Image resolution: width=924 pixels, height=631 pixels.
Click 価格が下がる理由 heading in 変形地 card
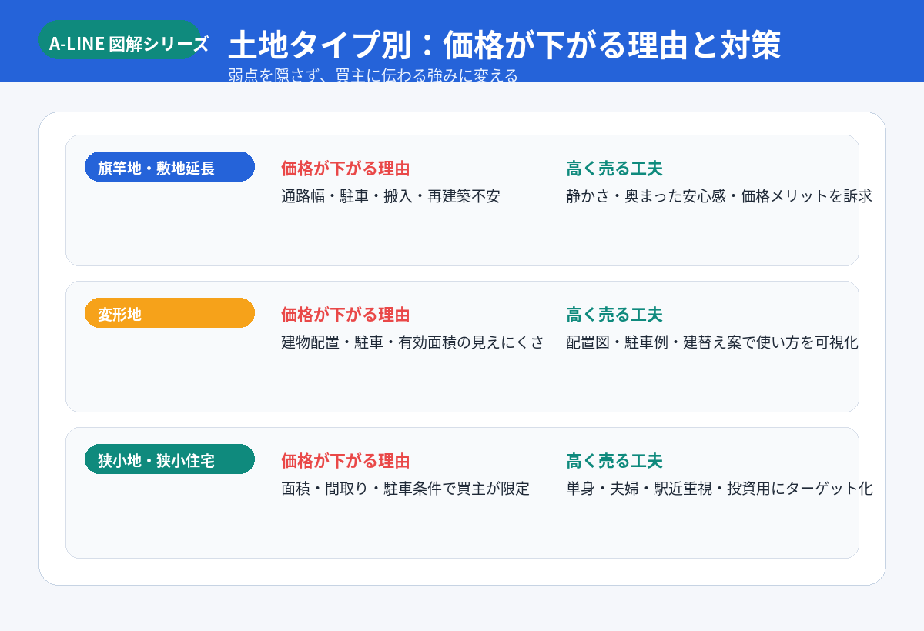click(x=345, y=315)
